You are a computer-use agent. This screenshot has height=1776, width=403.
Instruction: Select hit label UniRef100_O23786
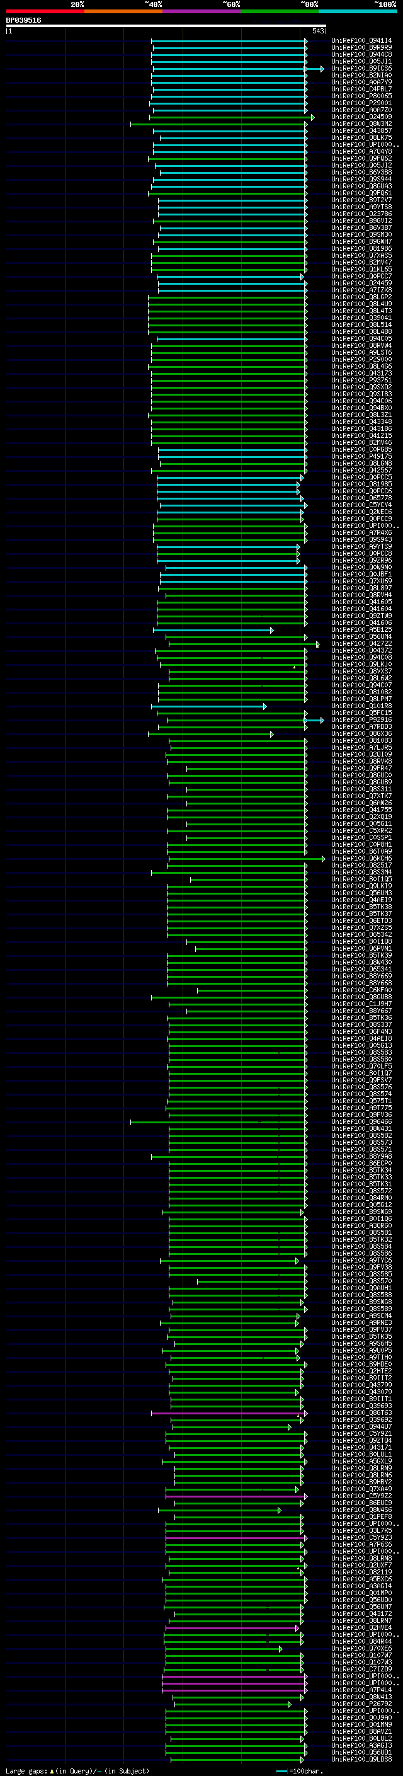pos(361,214)
